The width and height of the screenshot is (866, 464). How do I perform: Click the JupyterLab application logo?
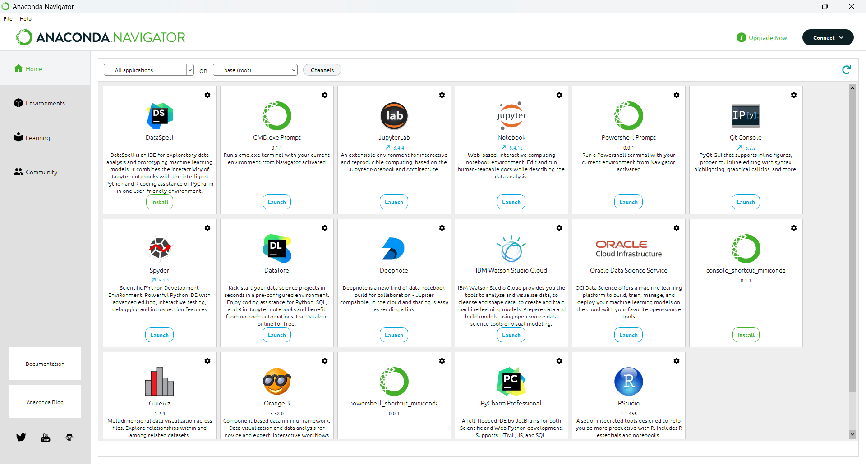(x=394, y=116)
